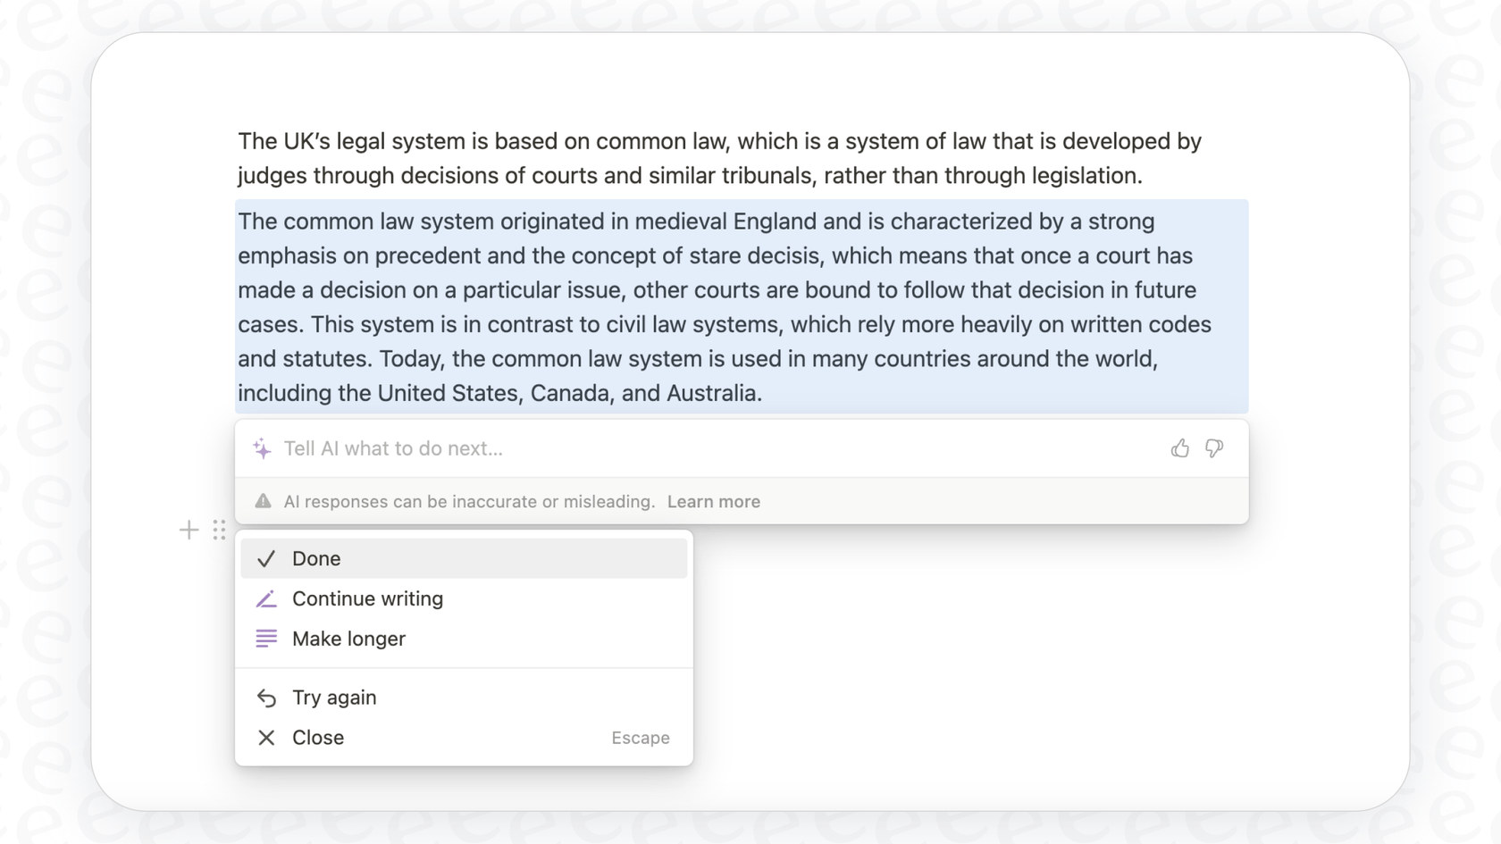Click the warning triangle icon

click(263, 501)
